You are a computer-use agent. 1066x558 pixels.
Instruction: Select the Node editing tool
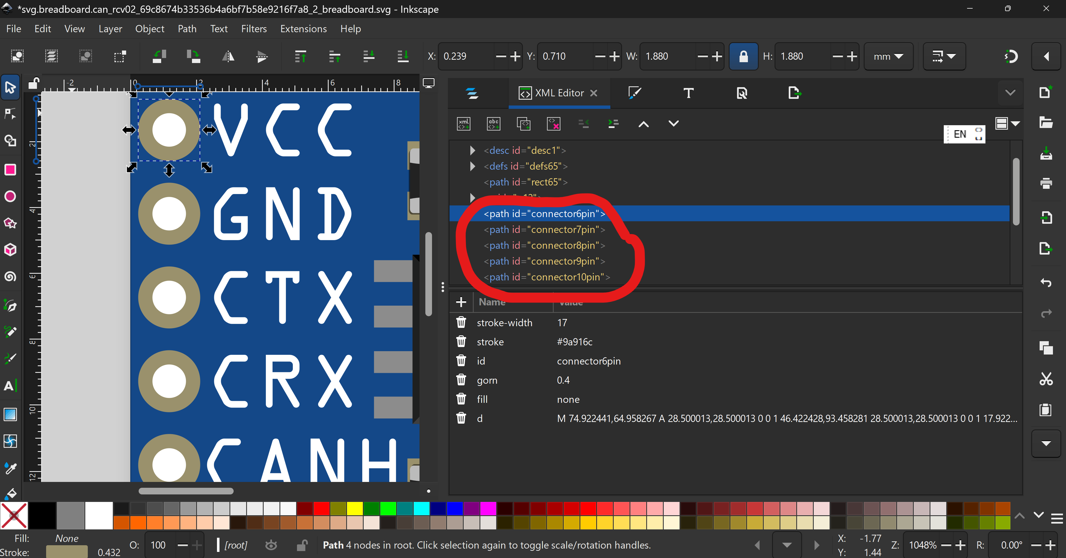click(10, 114)
